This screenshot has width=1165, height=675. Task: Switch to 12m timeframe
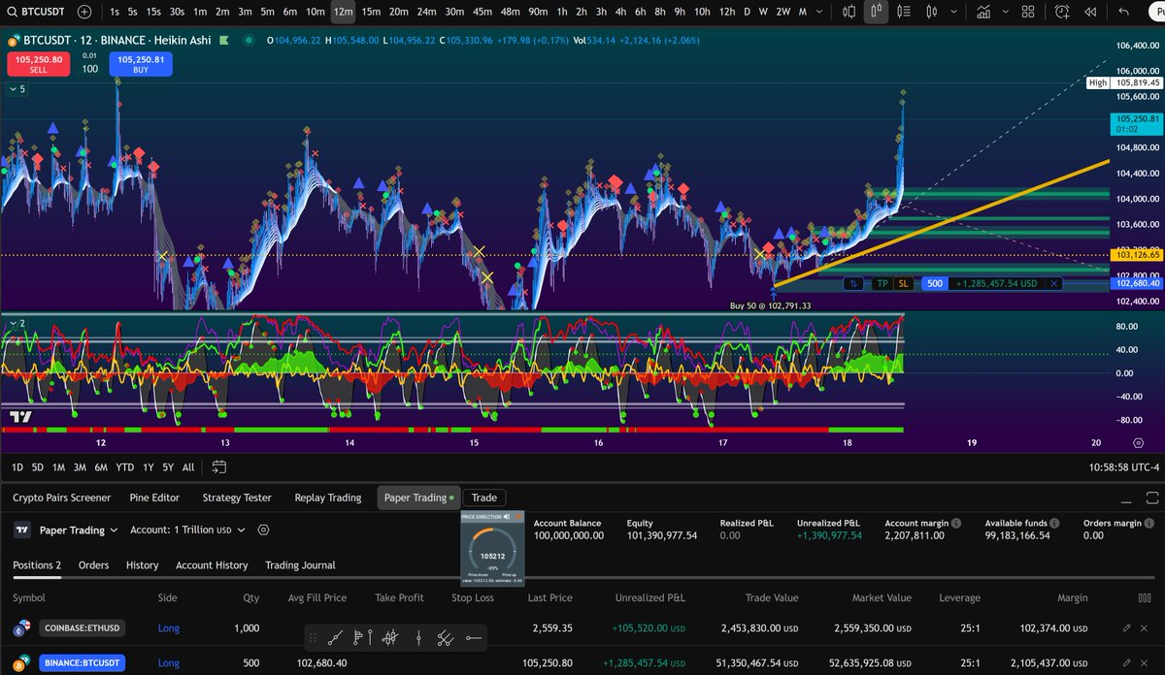pyautogui.click(x=343, y=12)
